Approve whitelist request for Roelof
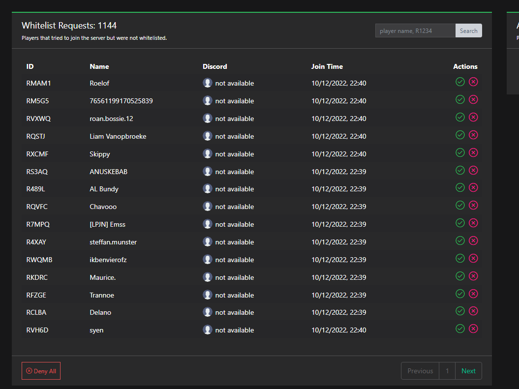The height and width of the screenshot is (389, 519). (460, 82)
